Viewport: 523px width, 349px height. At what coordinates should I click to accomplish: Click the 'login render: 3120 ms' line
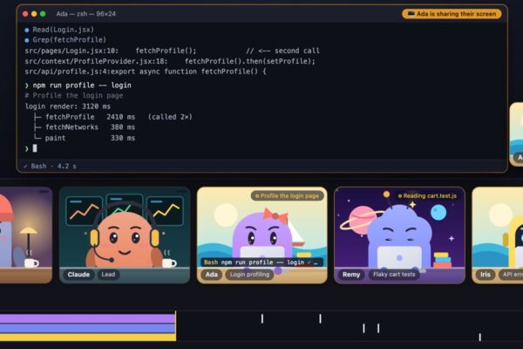point(68,106)
